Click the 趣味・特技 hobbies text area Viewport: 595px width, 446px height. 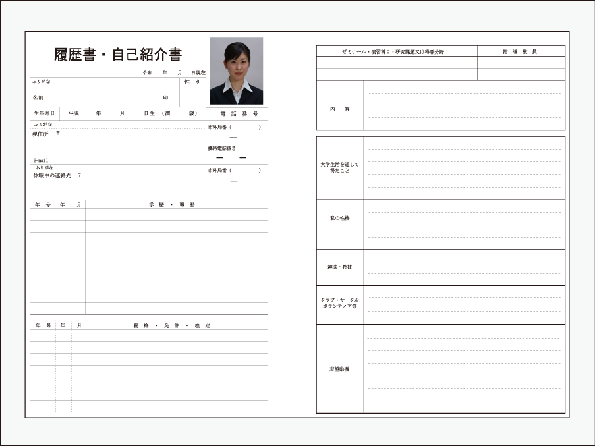coord(464,267)
